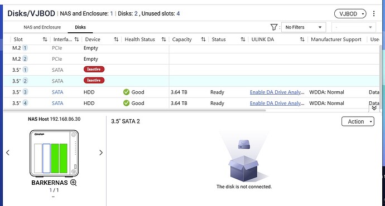
Task: Select first empty drive bay in NAS image
Action: [x=38, y=159]
